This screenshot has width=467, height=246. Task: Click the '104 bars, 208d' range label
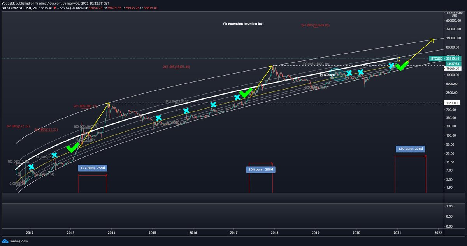click(262, 169)
